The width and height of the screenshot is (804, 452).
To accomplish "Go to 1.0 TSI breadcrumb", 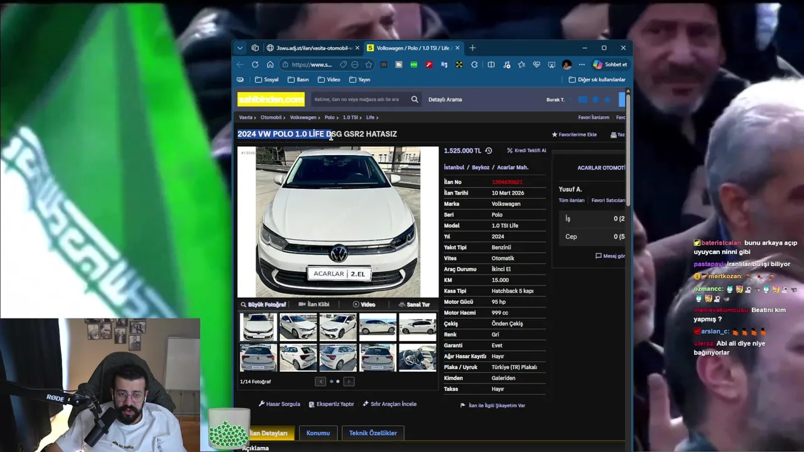I will [x=350, y=117].
